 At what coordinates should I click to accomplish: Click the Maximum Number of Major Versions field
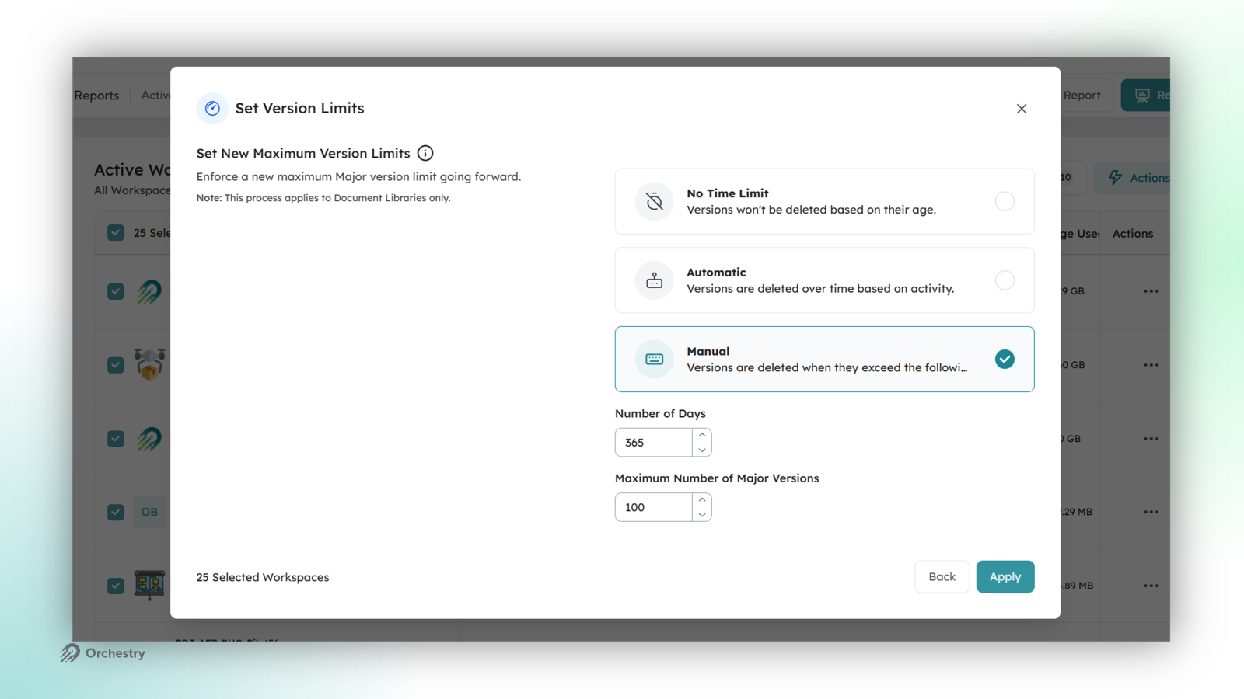(654, 507)
